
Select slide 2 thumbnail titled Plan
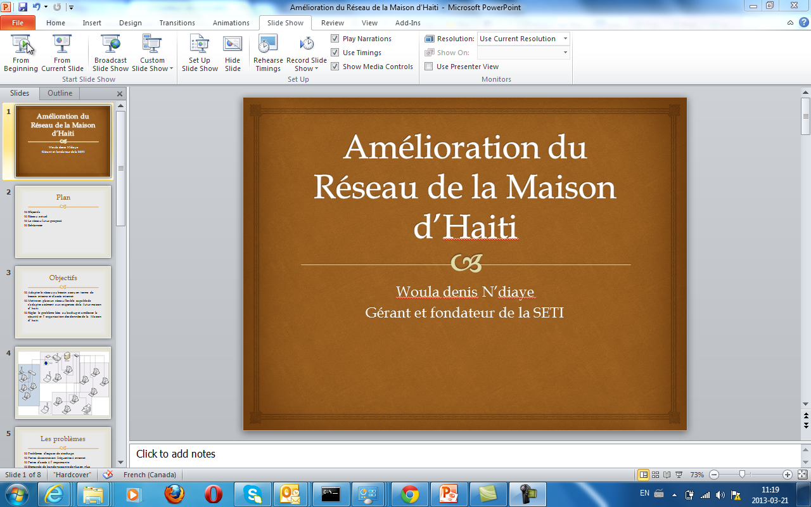click(x=63, y=221)
